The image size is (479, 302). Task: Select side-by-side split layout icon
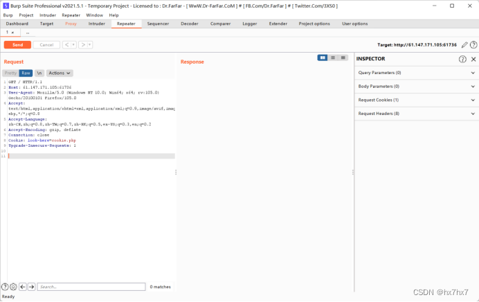tap(323, 57)
